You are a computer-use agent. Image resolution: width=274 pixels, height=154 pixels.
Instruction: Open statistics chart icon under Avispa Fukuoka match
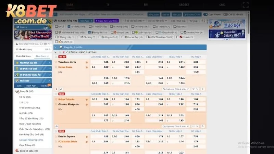(57, 126)
